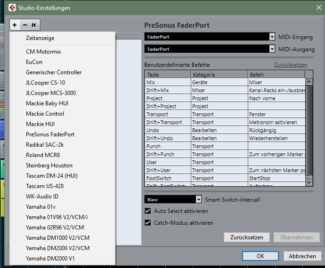Image resolution: width=325 pixels, height=268 pixels.
Task: Click Zurücksetzen link above command table
Action: click(x=291, y=65)
